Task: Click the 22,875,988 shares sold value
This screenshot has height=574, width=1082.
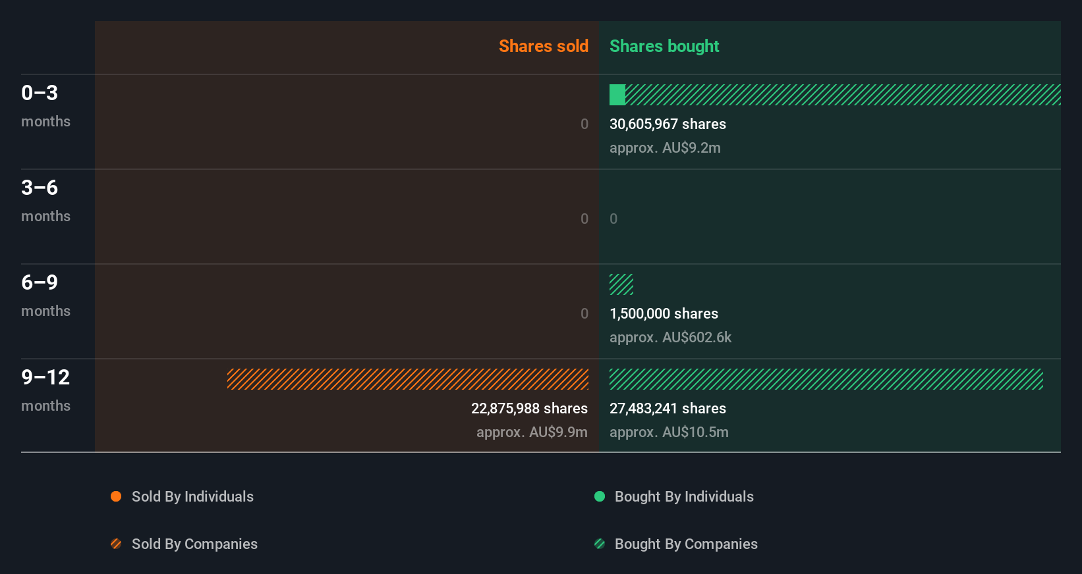Action: coord(529,408)
